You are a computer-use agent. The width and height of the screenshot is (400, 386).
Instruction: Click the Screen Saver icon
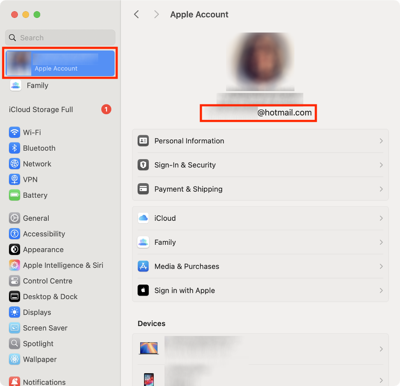click(15, 328)
